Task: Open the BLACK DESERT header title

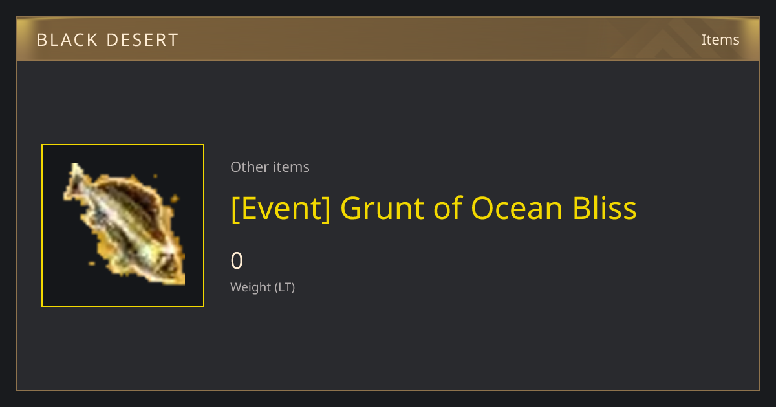Action: pos(107,40)
